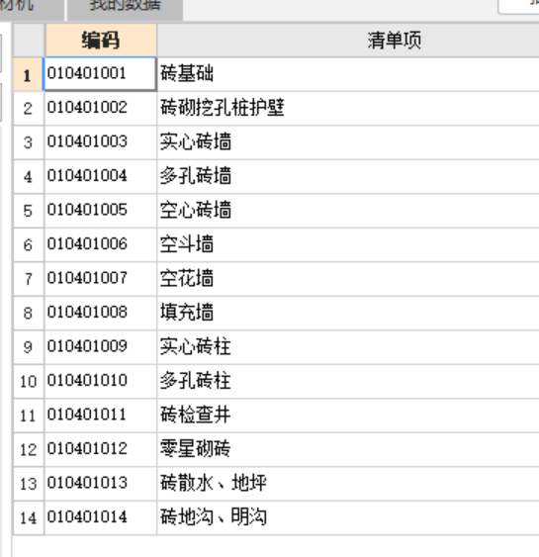
Task: Click the 实心砖墙 list item
Action: [x=348, y=142]
